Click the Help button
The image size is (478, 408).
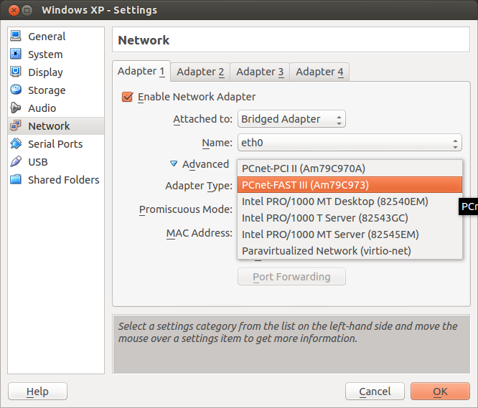(37, 392)
